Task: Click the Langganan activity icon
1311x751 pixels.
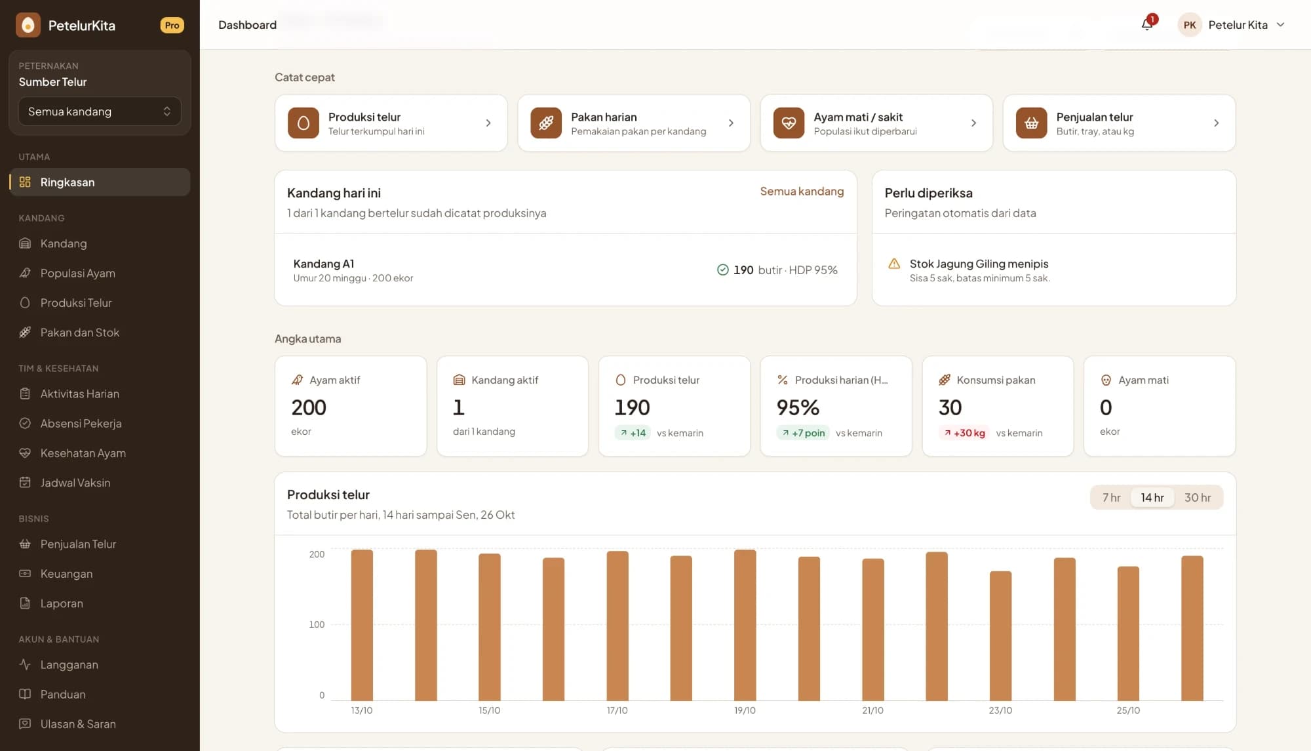Action: point(25,664)
